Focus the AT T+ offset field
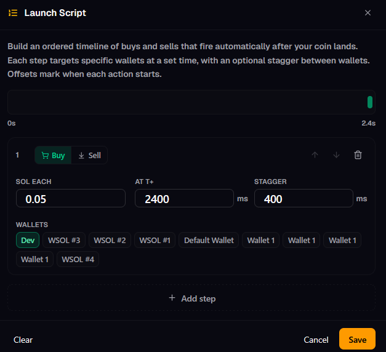This screenshot has width=386, height=352. 184,198
